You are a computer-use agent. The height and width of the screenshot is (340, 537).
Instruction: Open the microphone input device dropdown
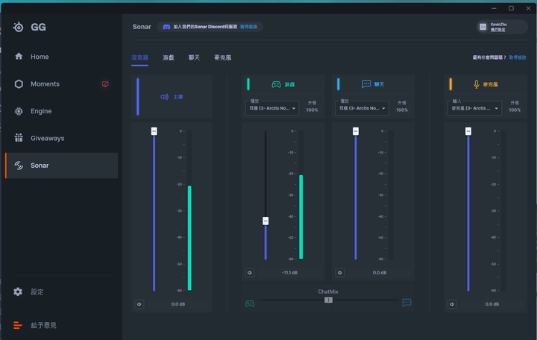(x=474, y=108)
